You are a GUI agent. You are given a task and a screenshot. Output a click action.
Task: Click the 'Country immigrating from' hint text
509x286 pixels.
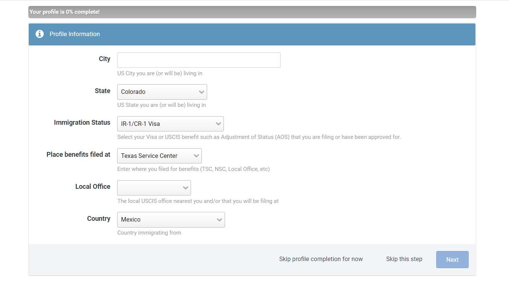click(149, 233)
